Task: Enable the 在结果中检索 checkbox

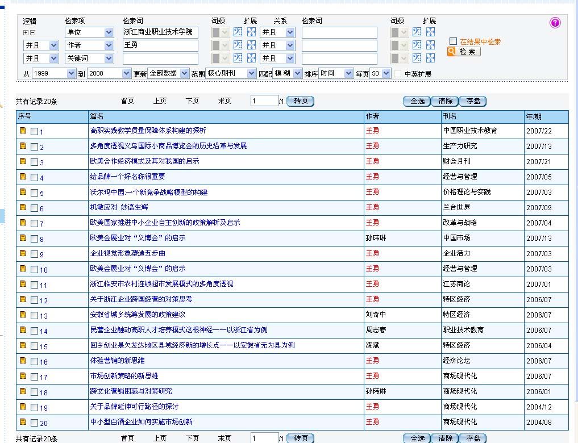Action: 454,41
